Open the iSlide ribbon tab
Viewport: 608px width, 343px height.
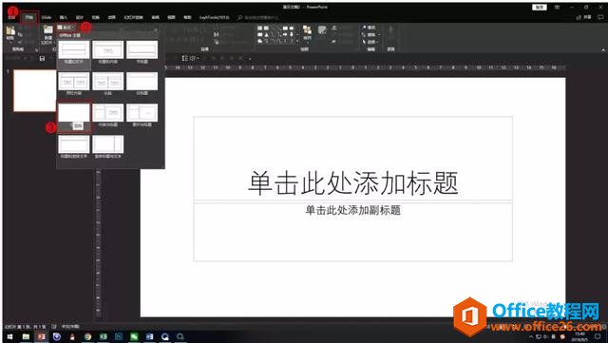coord(47,17)
